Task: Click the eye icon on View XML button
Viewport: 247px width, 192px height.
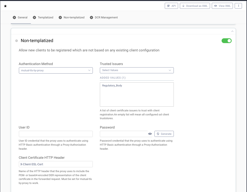Action: (215, 6)
